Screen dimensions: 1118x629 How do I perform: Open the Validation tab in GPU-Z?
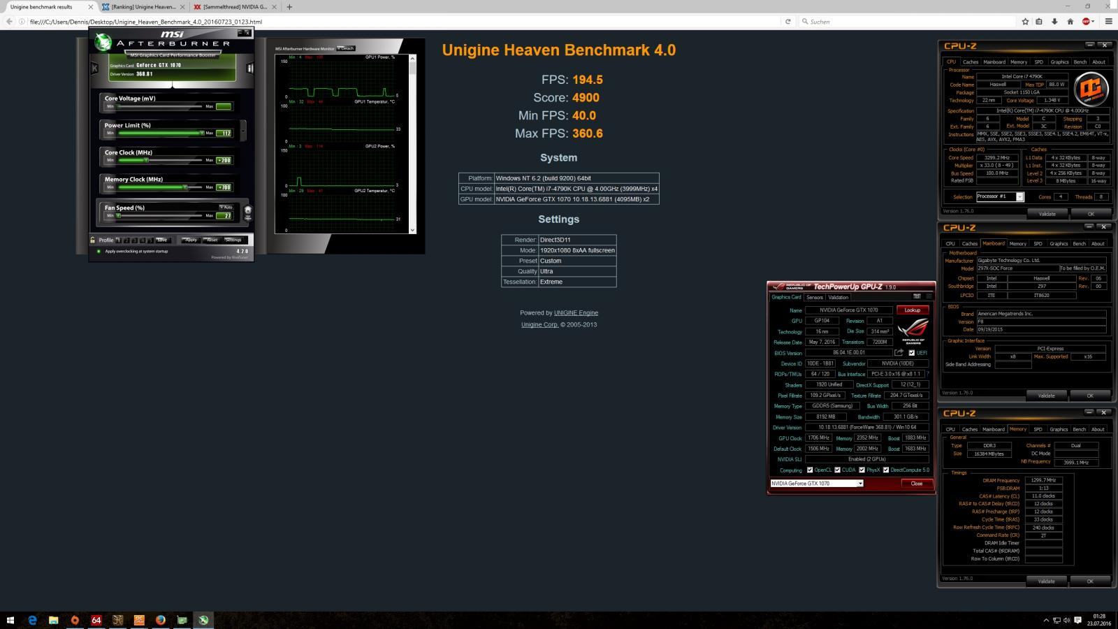[x=838, y=297]
